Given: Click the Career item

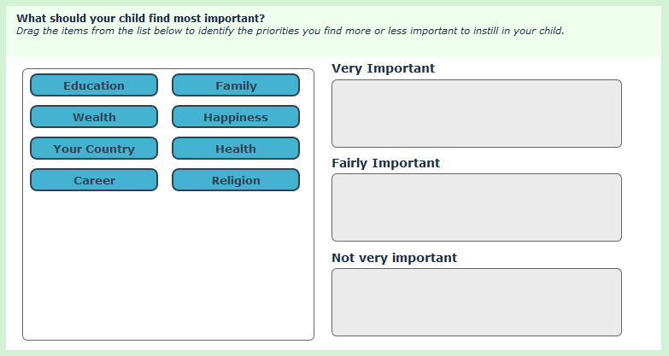Looking at the screenshot, I should (94, 180).
